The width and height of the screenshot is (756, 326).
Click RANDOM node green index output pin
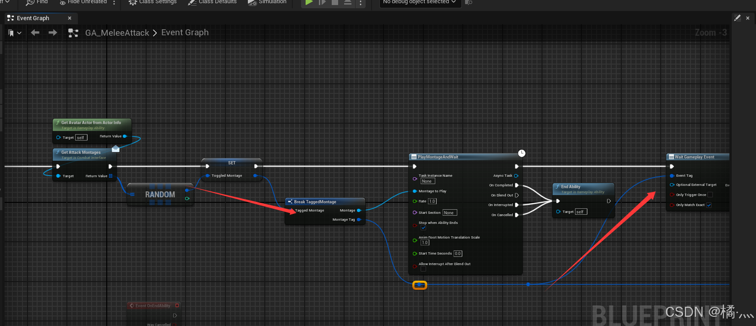[x=187, y=198]
